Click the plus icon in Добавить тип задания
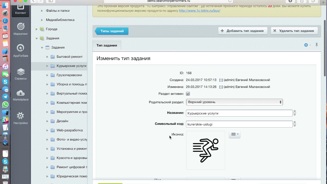The height and width of the screenshot is (184, 327). [x=222, y=31]
